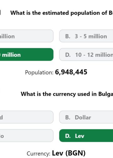Click the green highlighted "million" answer
The width and height of the screenshot is (113, 158).
(27, 55)
